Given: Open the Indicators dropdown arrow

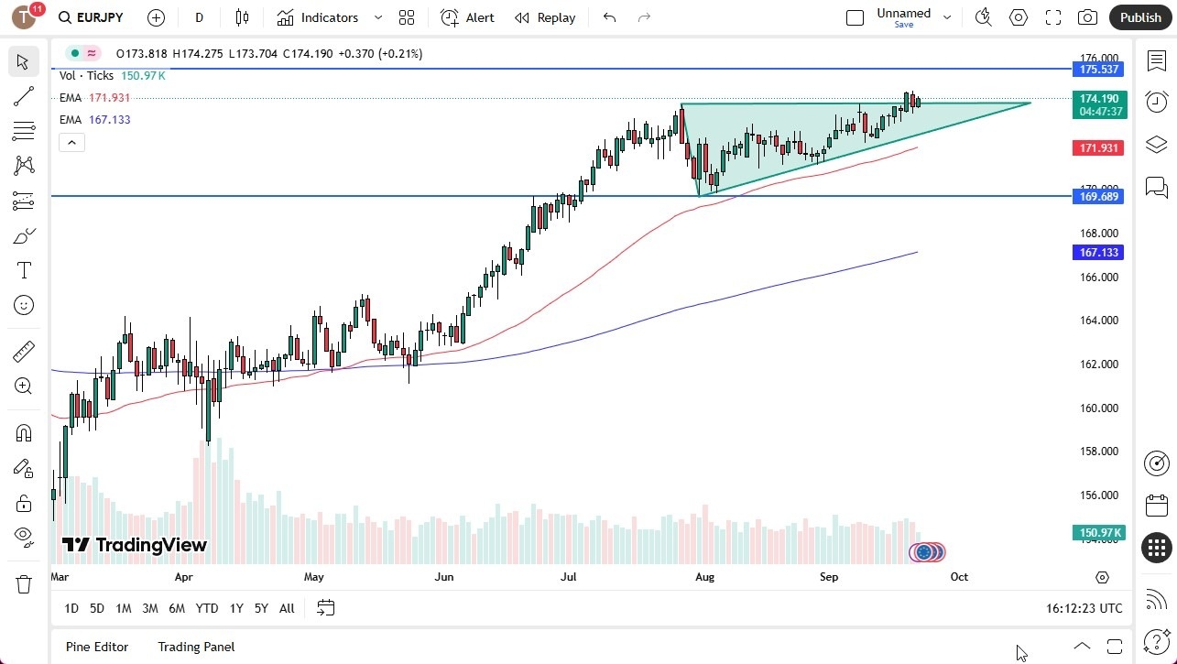Looking at the screenshot, I should [x=376, y=16].
